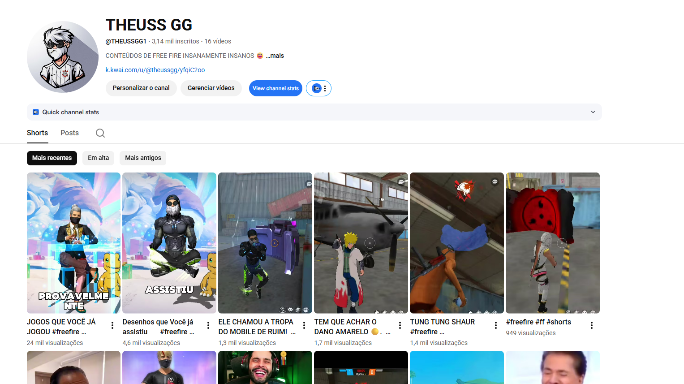The height and width of the screenshot is (384, 684).
Task: Play the 'ASSISTIU' short thumbnail
Action: [169, 243]
